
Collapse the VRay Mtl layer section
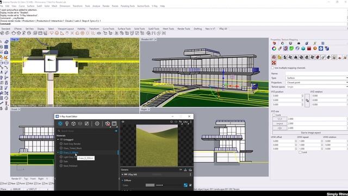pos(122,175)
